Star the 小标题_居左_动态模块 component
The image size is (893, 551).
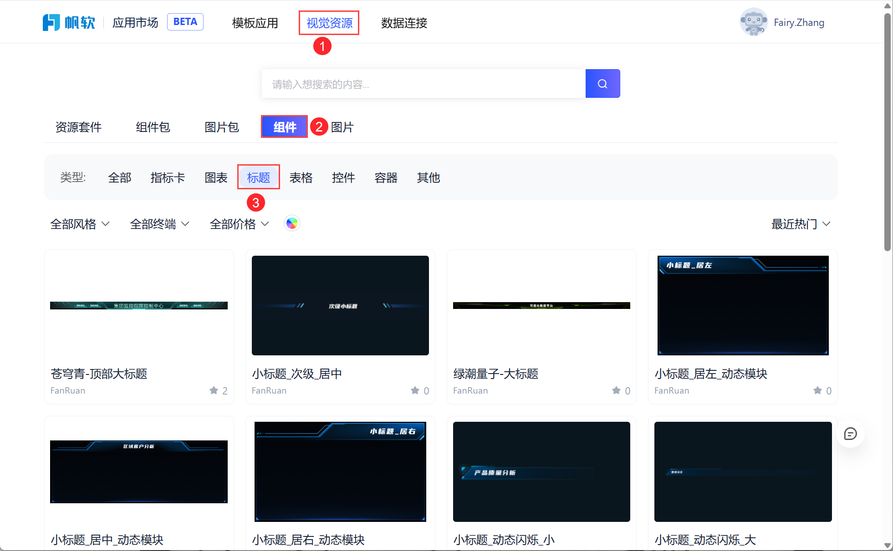click(818, 390)
